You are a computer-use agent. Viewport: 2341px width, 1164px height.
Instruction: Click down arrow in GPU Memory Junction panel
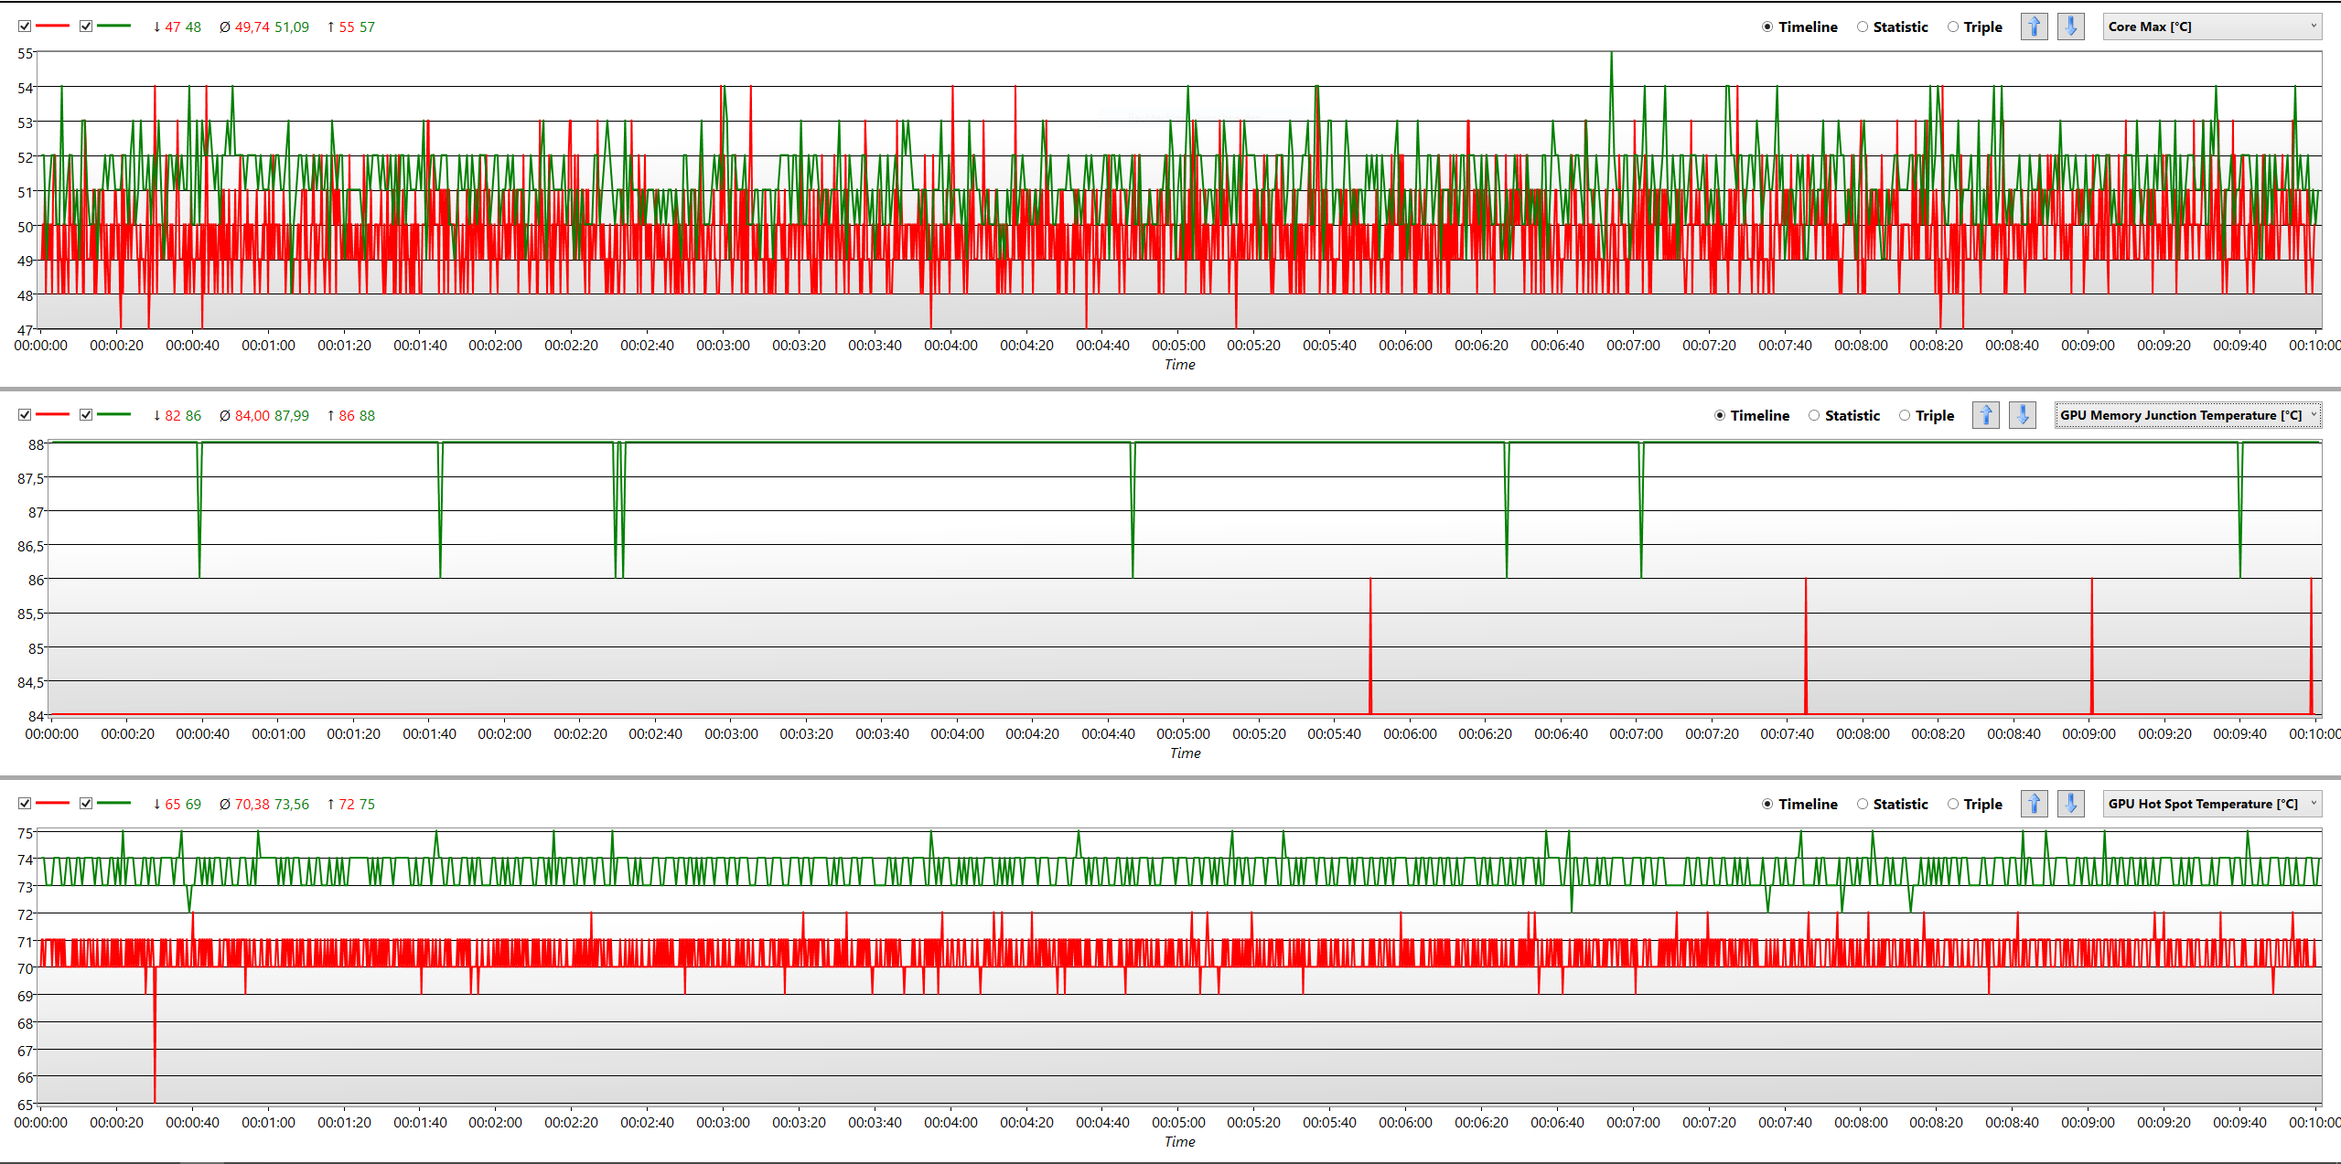(x=2023, y=415)
